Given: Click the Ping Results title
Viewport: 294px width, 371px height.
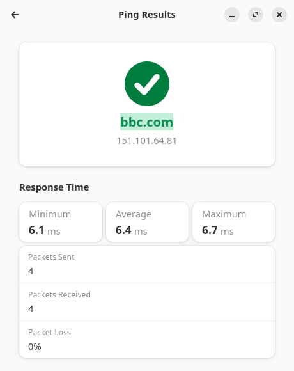Looking at the screenshot, I should [x=147, y=15].
